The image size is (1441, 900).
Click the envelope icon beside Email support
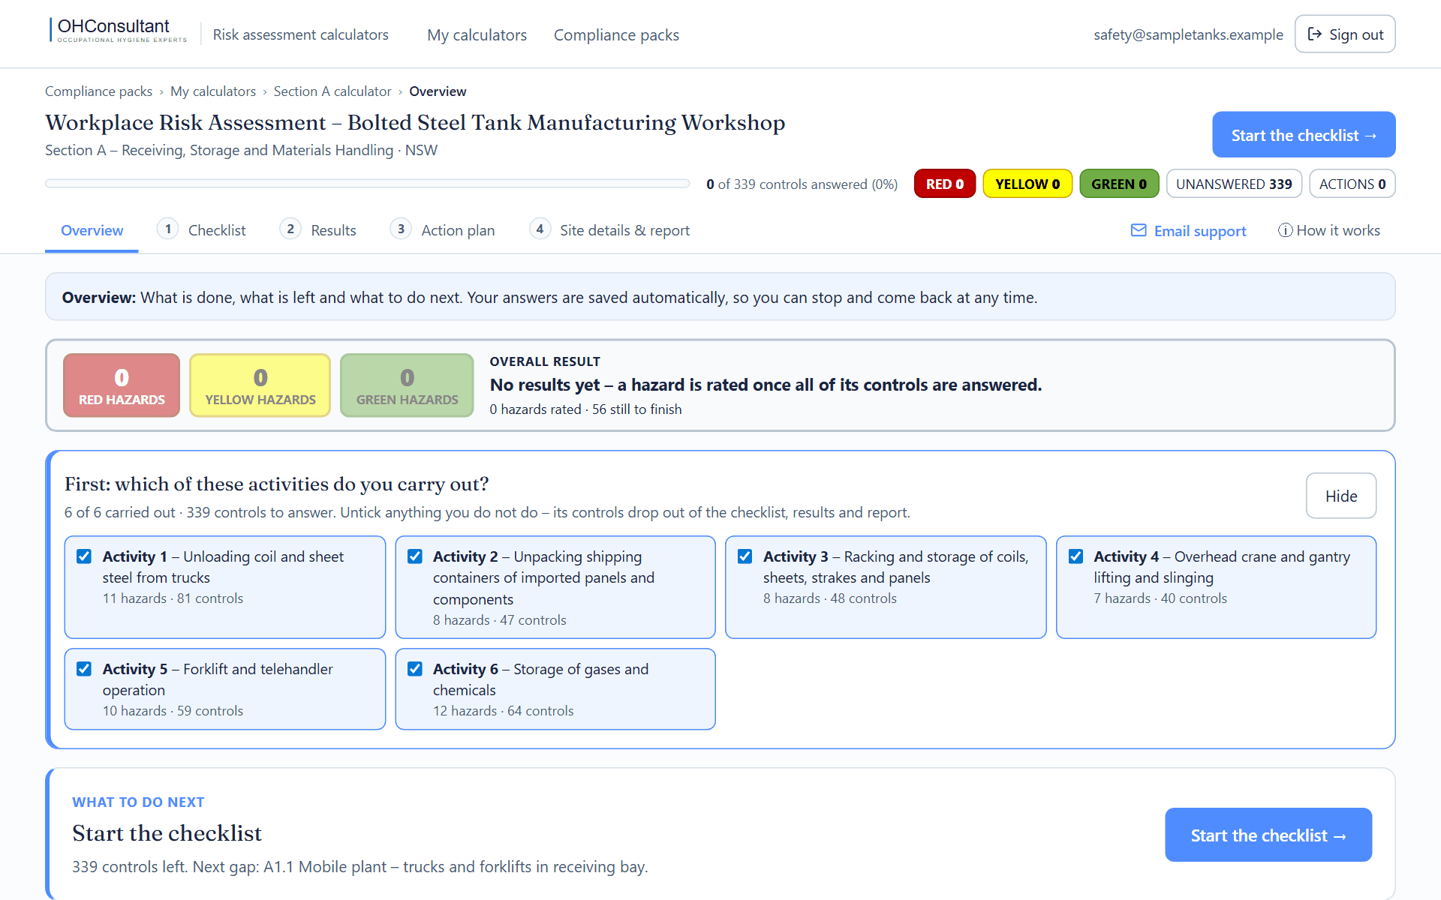(x=1139, y=230)
